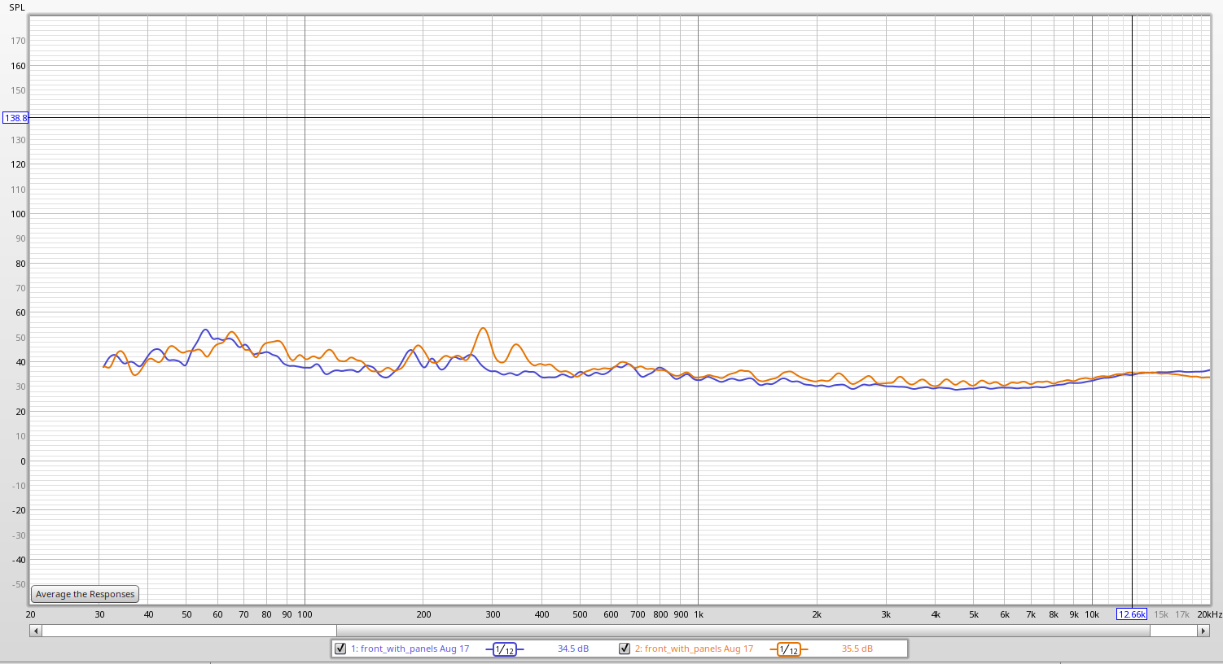Click the 100 frequency axis label
Viewport: 1223px width, 664px height.
(x=305, y=614)
